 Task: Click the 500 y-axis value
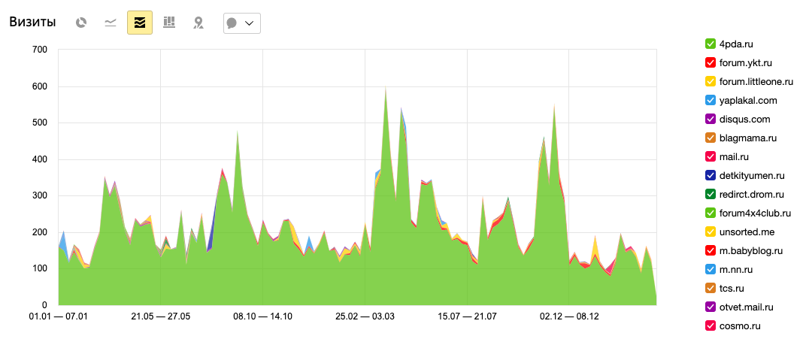[41, 123]
